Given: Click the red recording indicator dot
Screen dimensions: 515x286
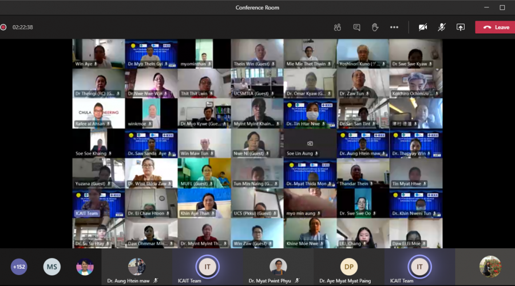Looking at the screenshot, I should click(x=4, y=27).
